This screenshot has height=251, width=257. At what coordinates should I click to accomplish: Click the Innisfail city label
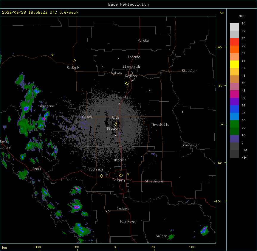click(124, 97)
